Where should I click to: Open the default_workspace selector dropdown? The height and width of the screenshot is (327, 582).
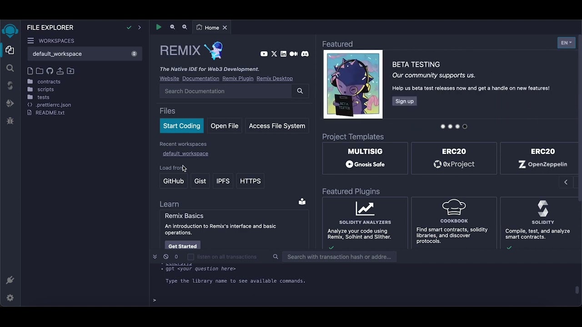click(x=85, y=54)
